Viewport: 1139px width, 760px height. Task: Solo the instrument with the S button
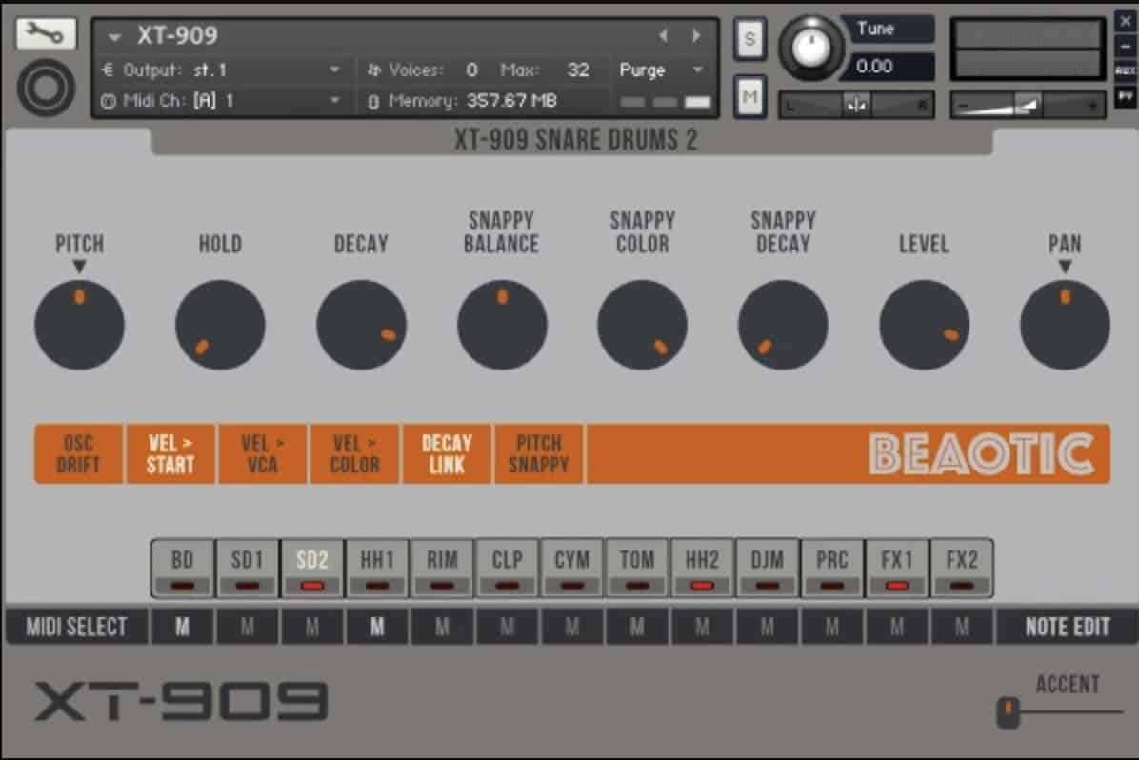(x=749, y=38)
